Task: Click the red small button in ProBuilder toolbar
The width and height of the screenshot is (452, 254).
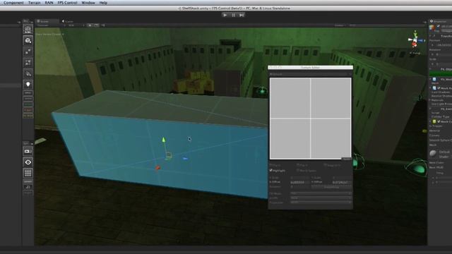Action: pyautogui.click(x=28, y=110)
